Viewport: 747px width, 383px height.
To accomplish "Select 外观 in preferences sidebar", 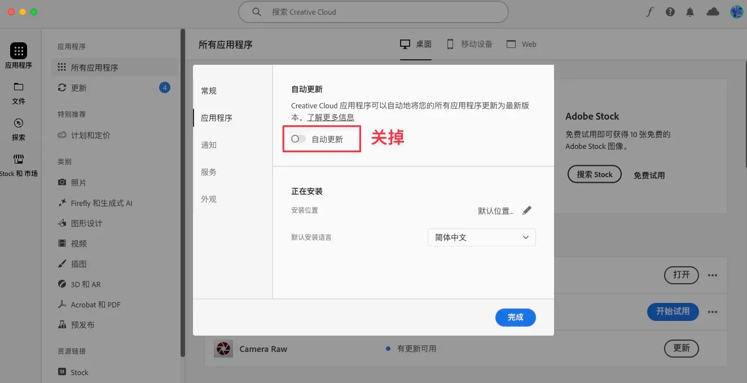I will [209, 199].
